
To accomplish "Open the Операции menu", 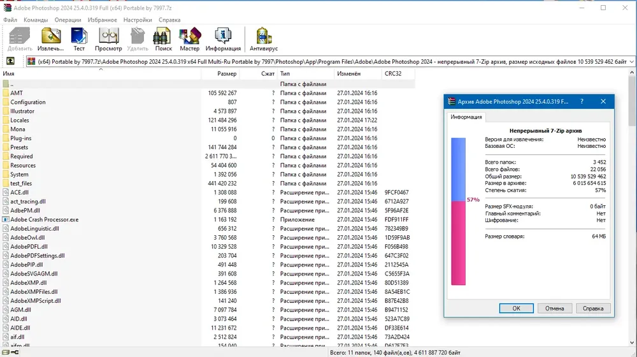I will [68, 20].
